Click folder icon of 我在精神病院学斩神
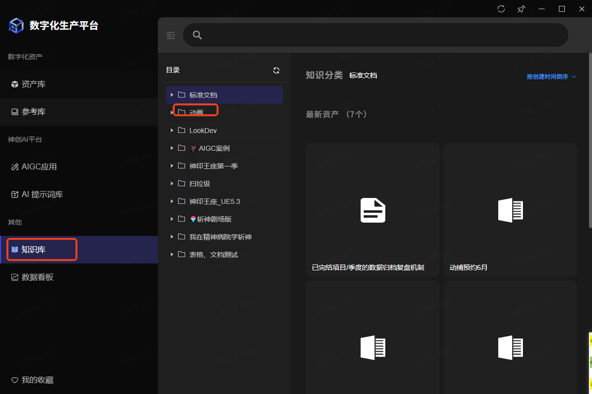Viewport: 592px width, 394px height. 182,236
